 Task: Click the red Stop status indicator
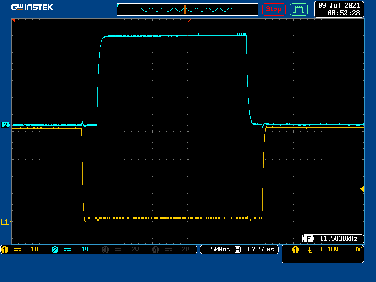coord(274,9)
